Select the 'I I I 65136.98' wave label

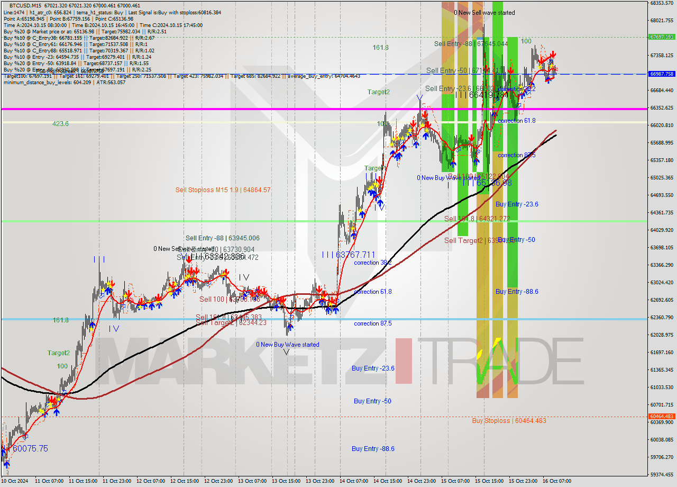[487, 182]
